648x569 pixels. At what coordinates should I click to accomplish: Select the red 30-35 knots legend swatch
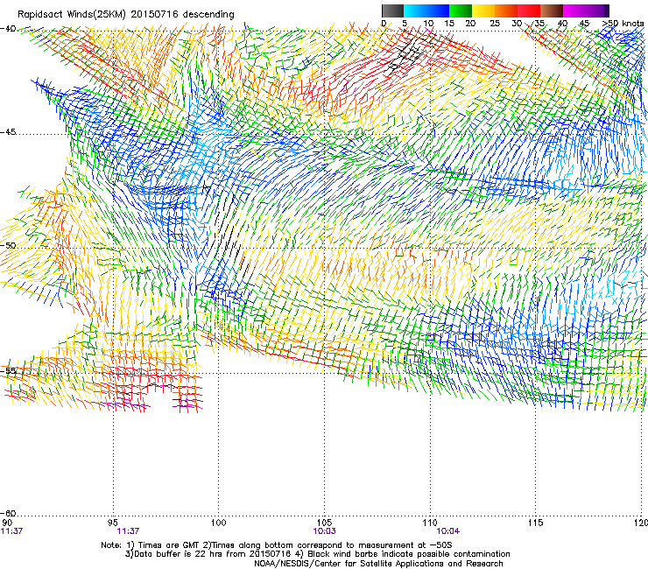529,11
